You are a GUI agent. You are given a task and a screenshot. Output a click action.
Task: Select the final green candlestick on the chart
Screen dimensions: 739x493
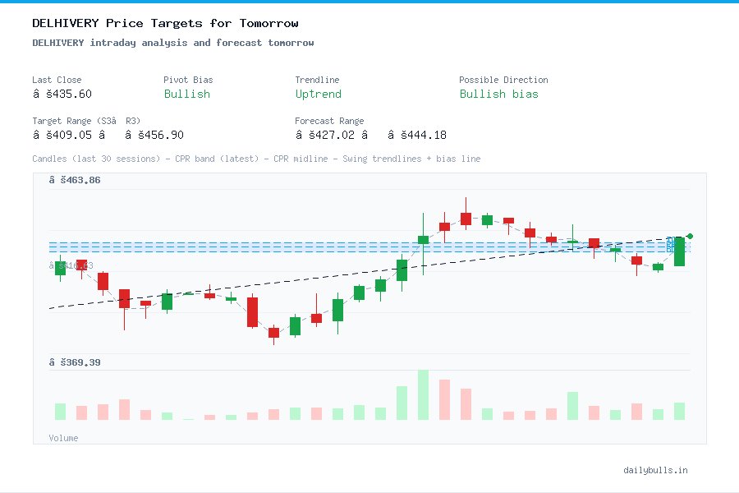tap(679, 251)
